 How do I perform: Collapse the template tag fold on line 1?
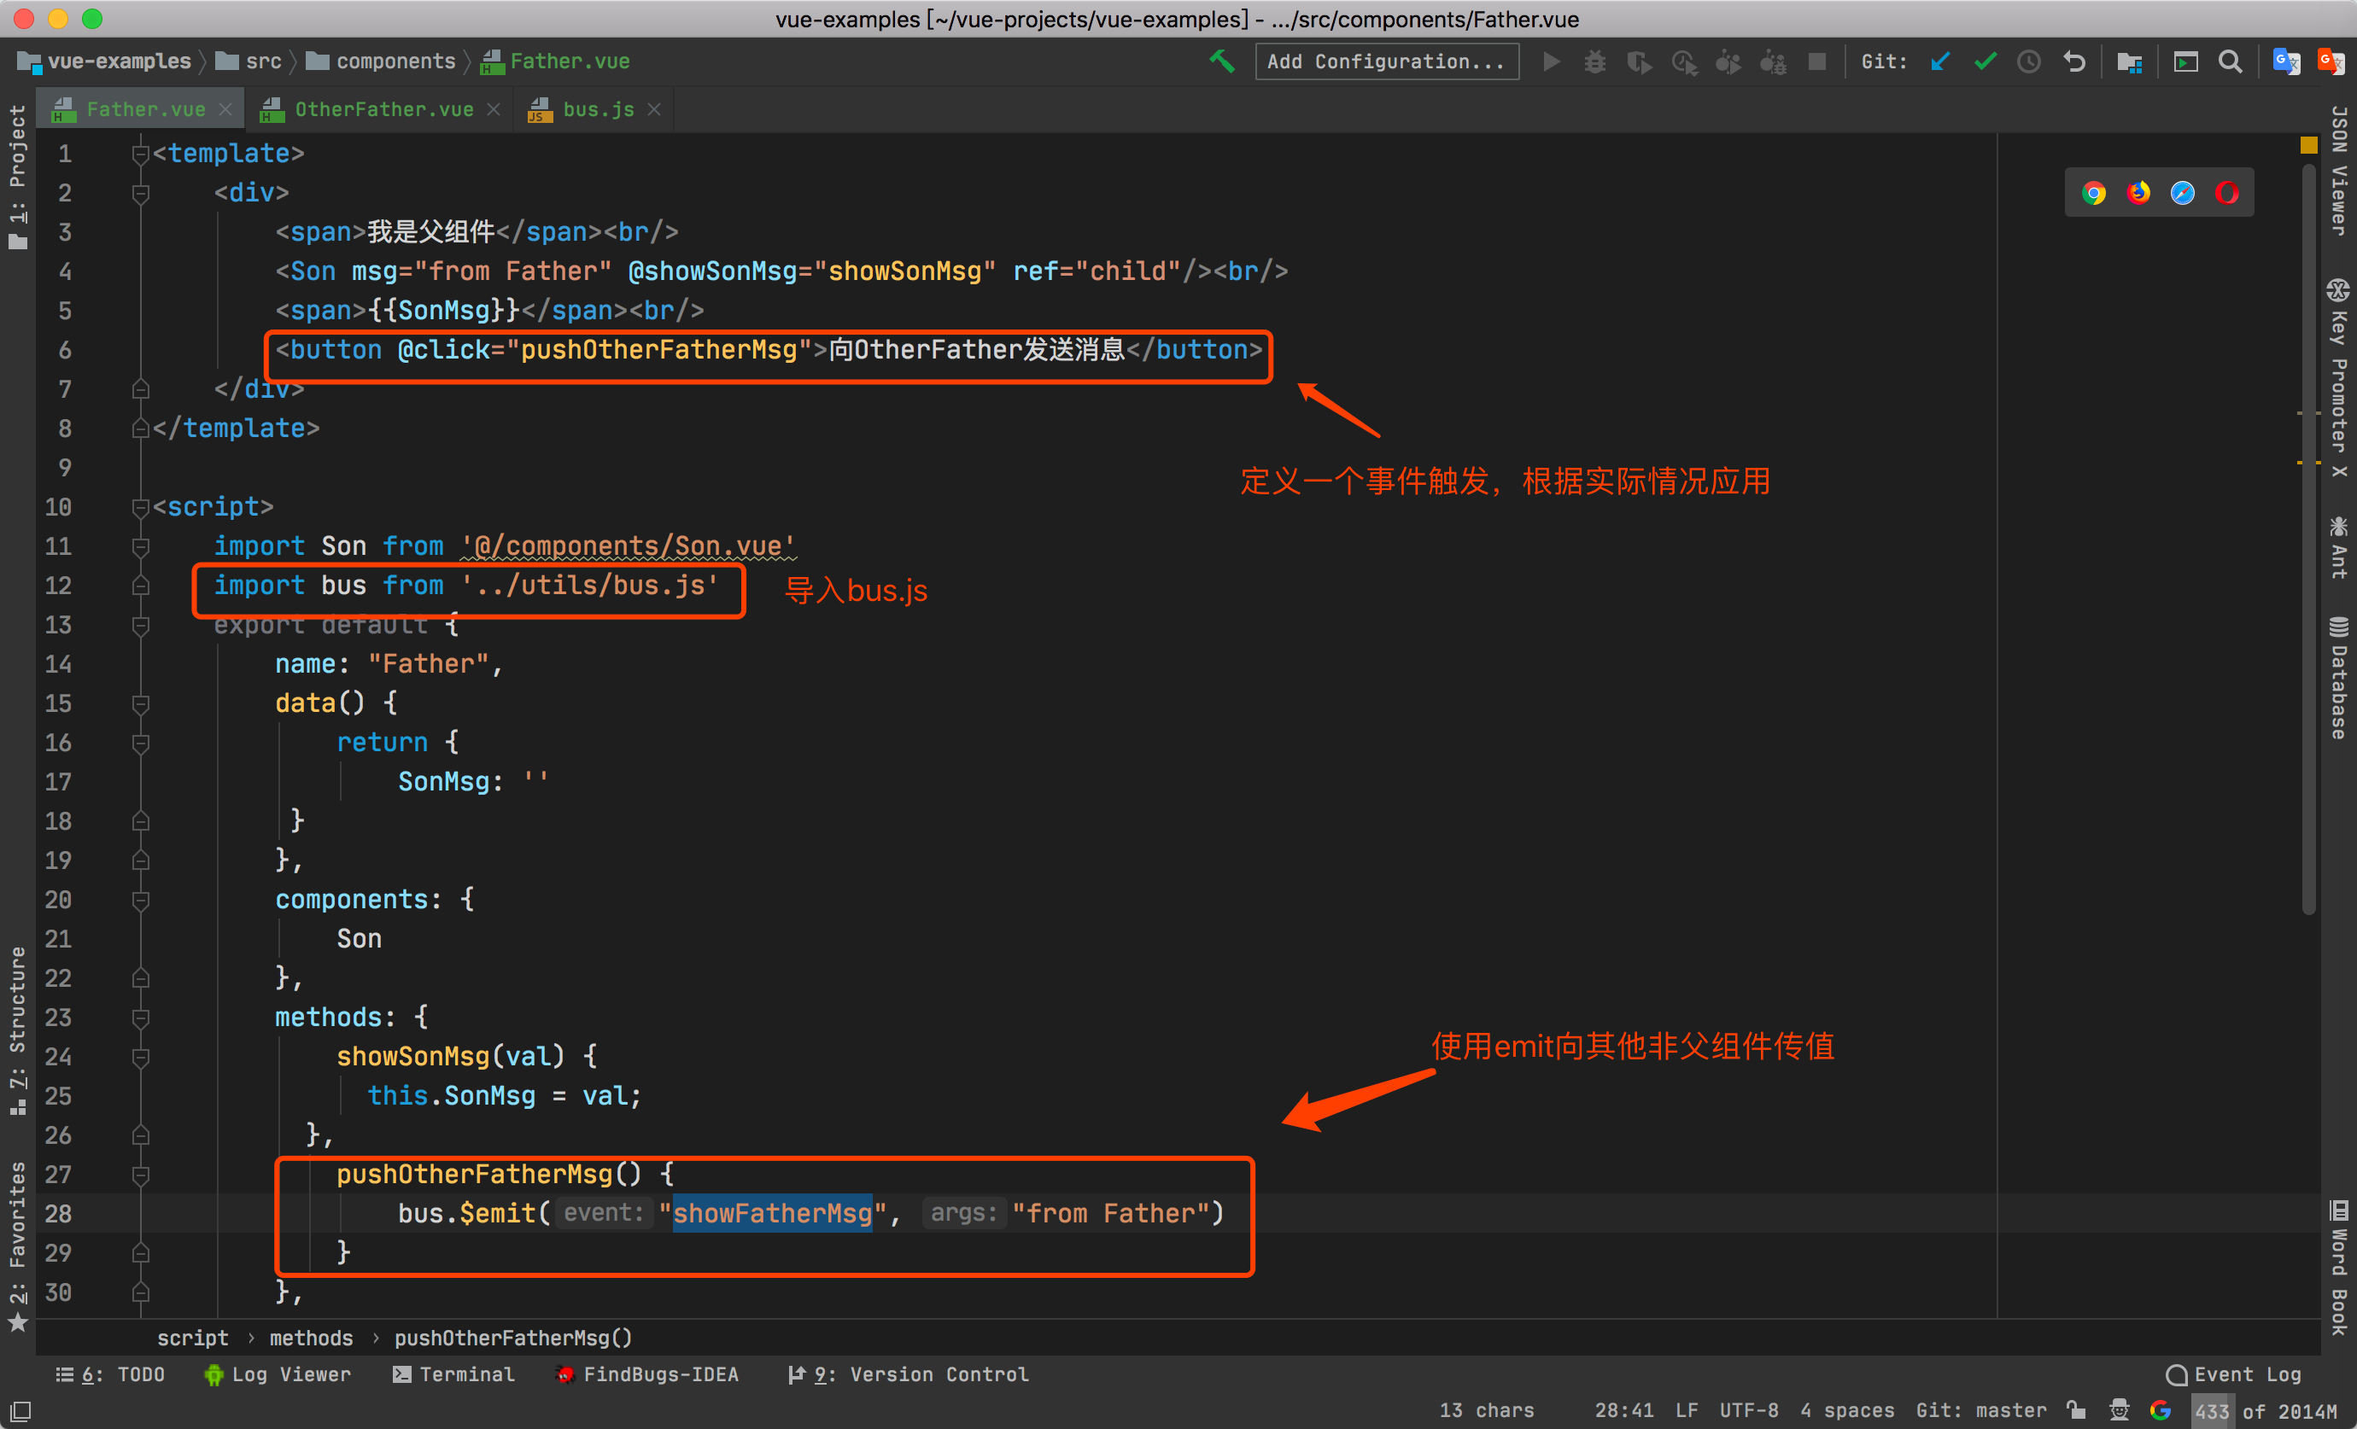[x=141, y=154]
